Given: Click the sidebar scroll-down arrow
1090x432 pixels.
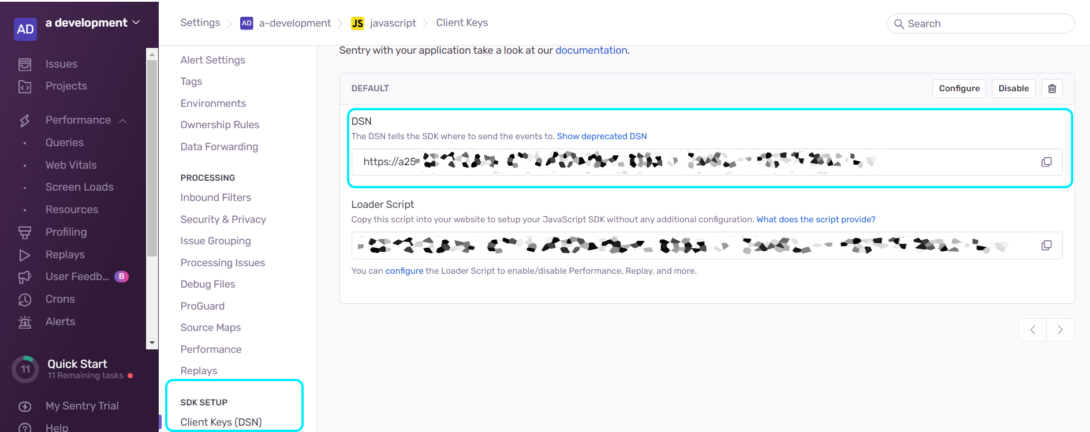Looking at the screenshot, I should pyautogui.click(x=152, y=343).
